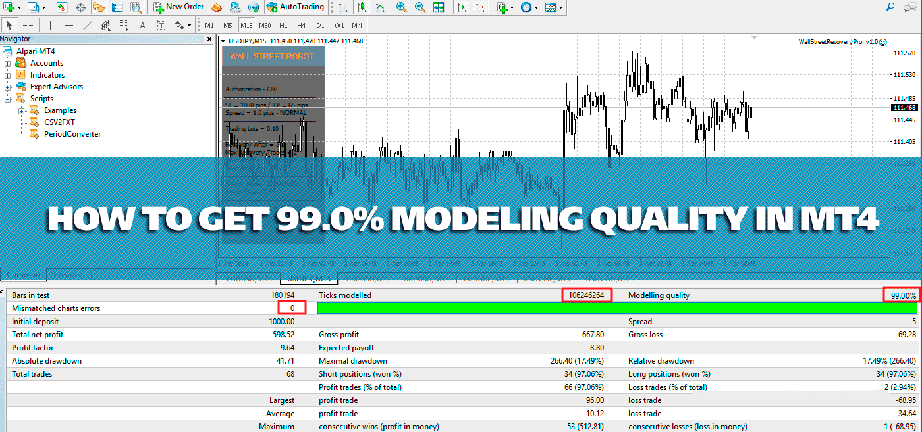Select the Text annotation tool
This screenshot has height=432, width=922.
point(142,25)
